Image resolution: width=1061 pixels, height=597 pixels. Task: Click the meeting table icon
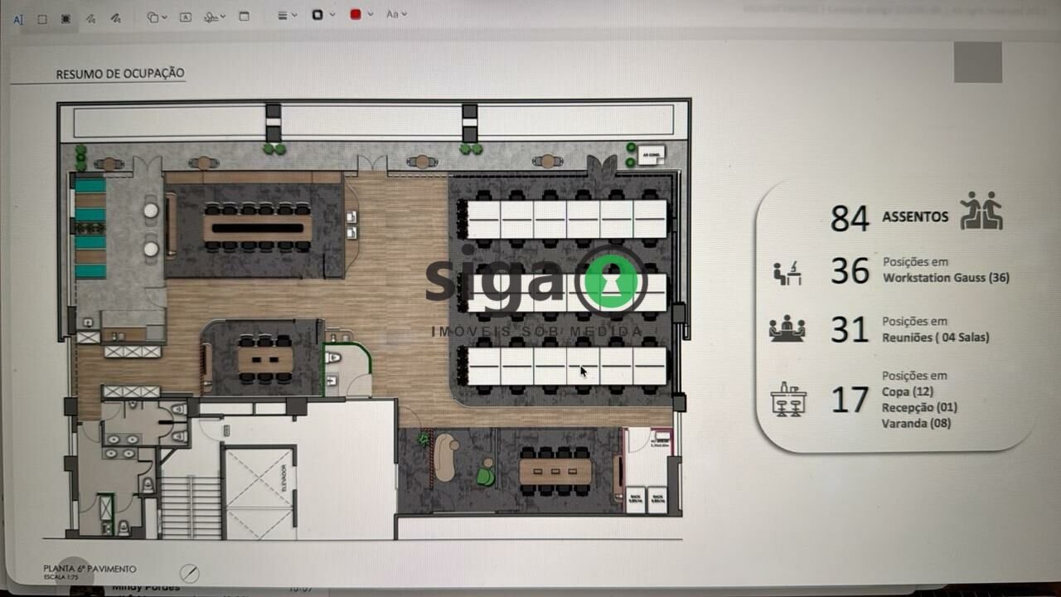[x=786, y=329]
